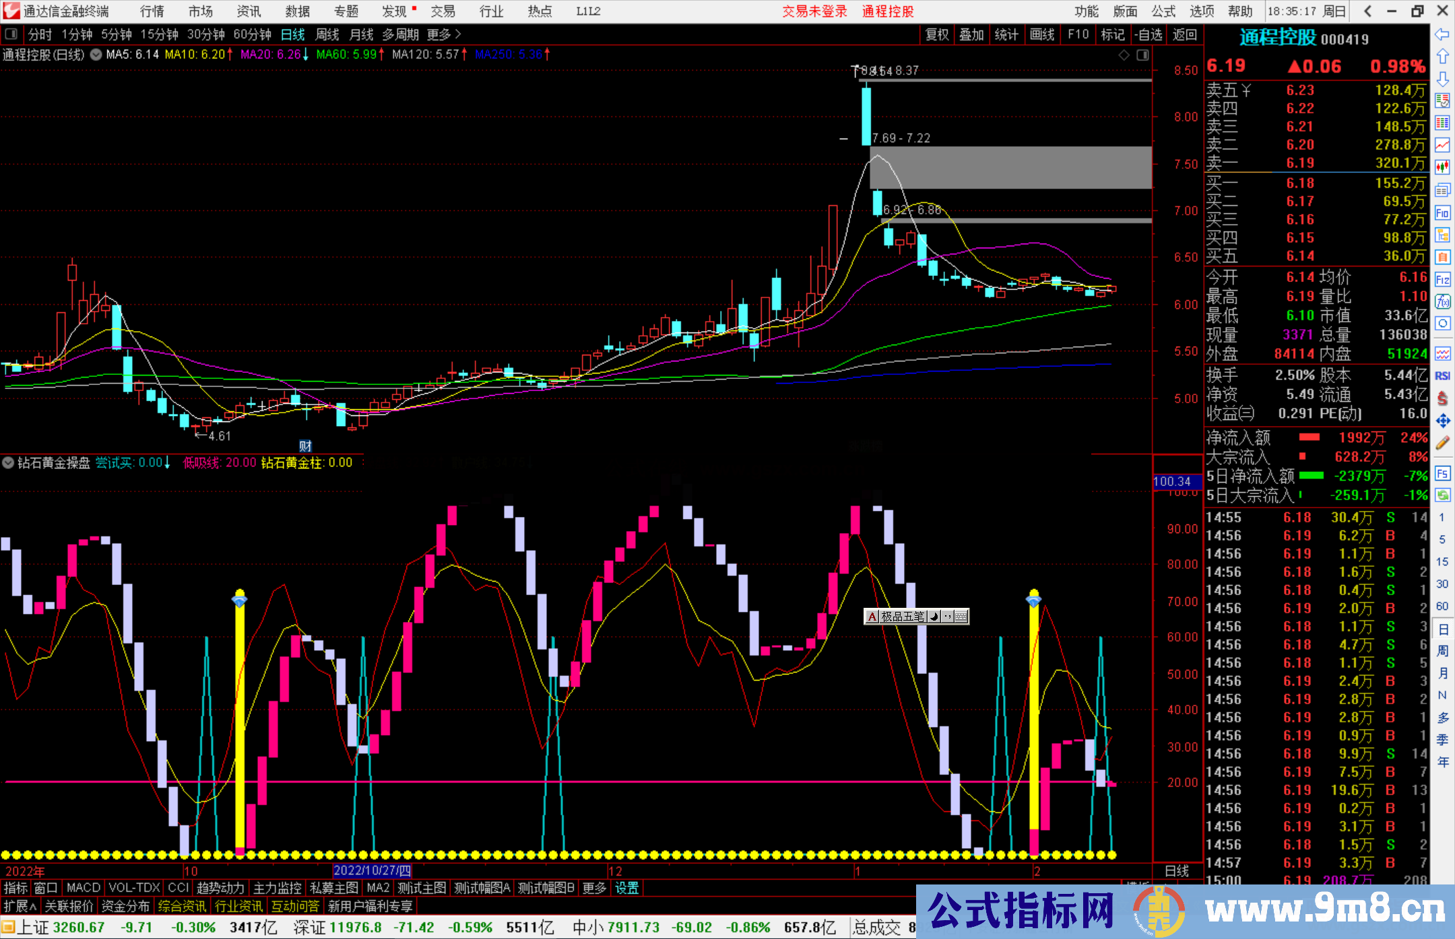Viewport: 1455px width, 939px height.
Task: Toggle indicator circle next to 通程控股(日线)
Action: pos(96,55)
